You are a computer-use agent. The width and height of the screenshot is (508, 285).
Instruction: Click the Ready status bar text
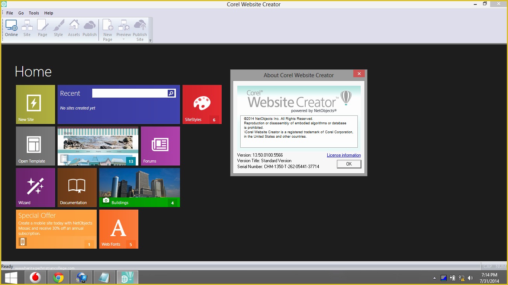7,266
